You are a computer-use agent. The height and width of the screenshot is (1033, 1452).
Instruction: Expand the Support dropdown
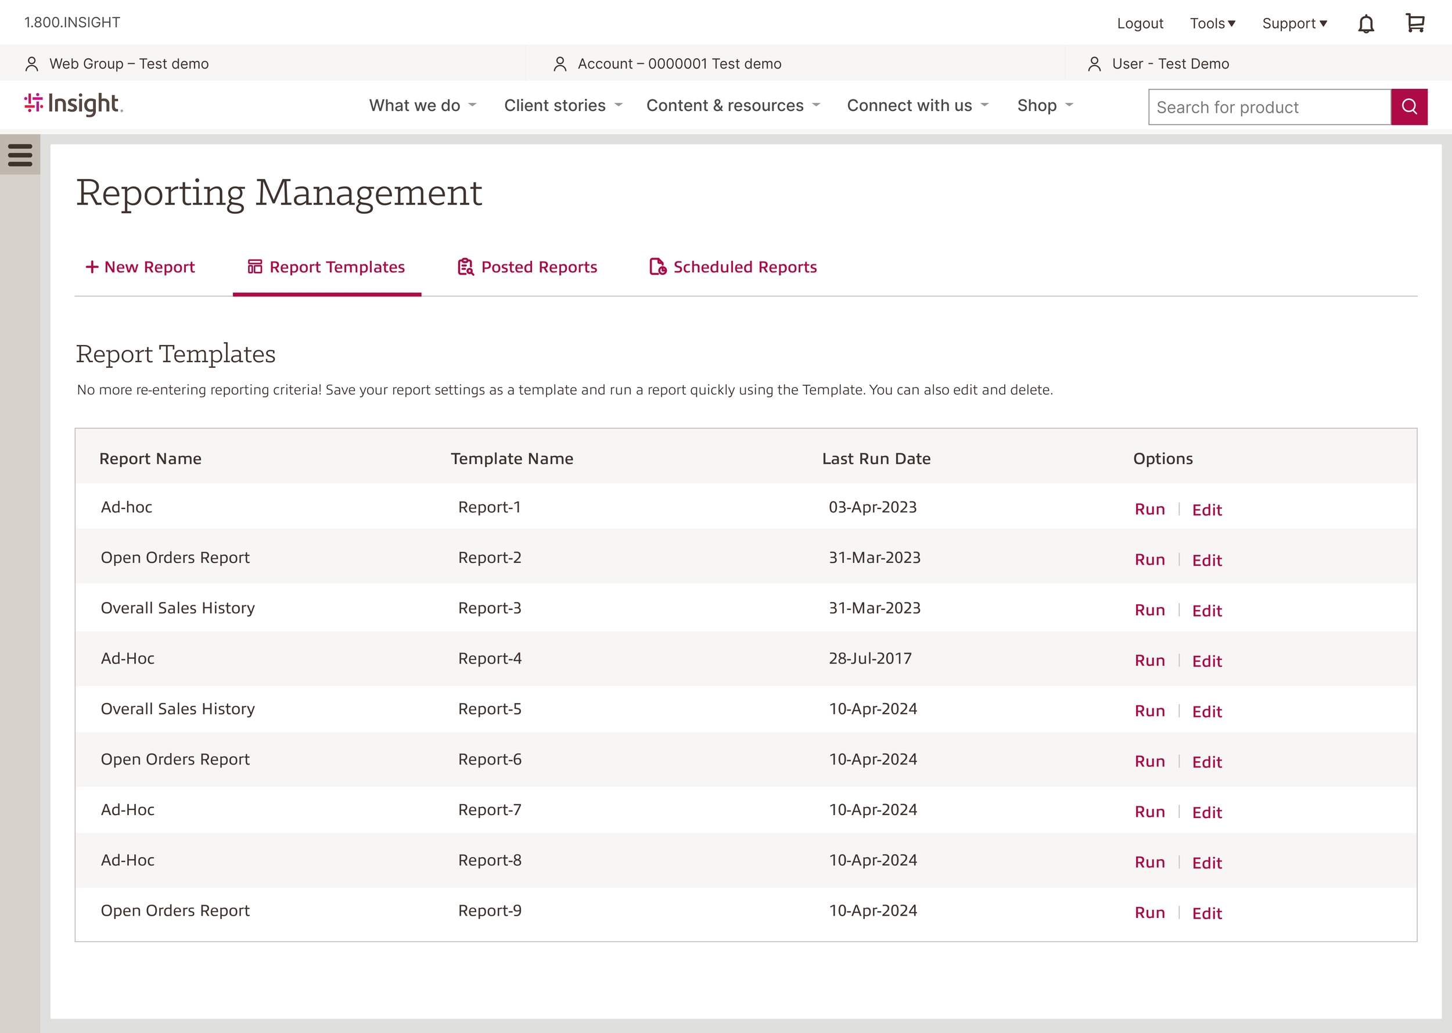point(1293,24)
